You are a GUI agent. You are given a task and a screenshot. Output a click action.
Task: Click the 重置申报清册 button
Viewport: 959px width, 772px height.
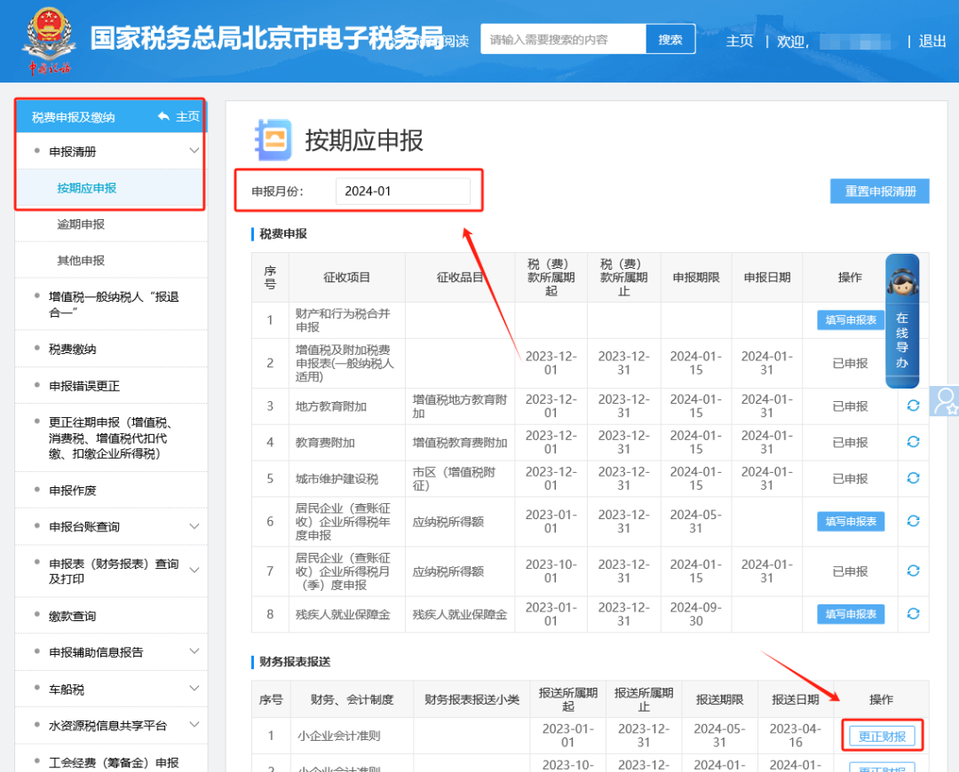coord(879,191)
